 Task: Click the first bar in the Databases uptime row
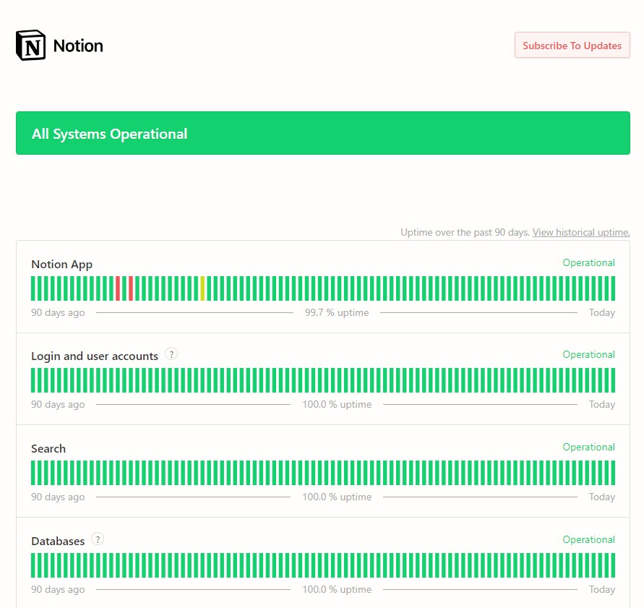[33, 565]
